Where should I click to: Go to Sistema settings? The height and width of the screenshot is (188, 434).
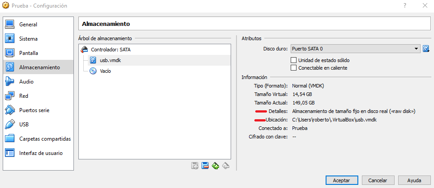28,39
